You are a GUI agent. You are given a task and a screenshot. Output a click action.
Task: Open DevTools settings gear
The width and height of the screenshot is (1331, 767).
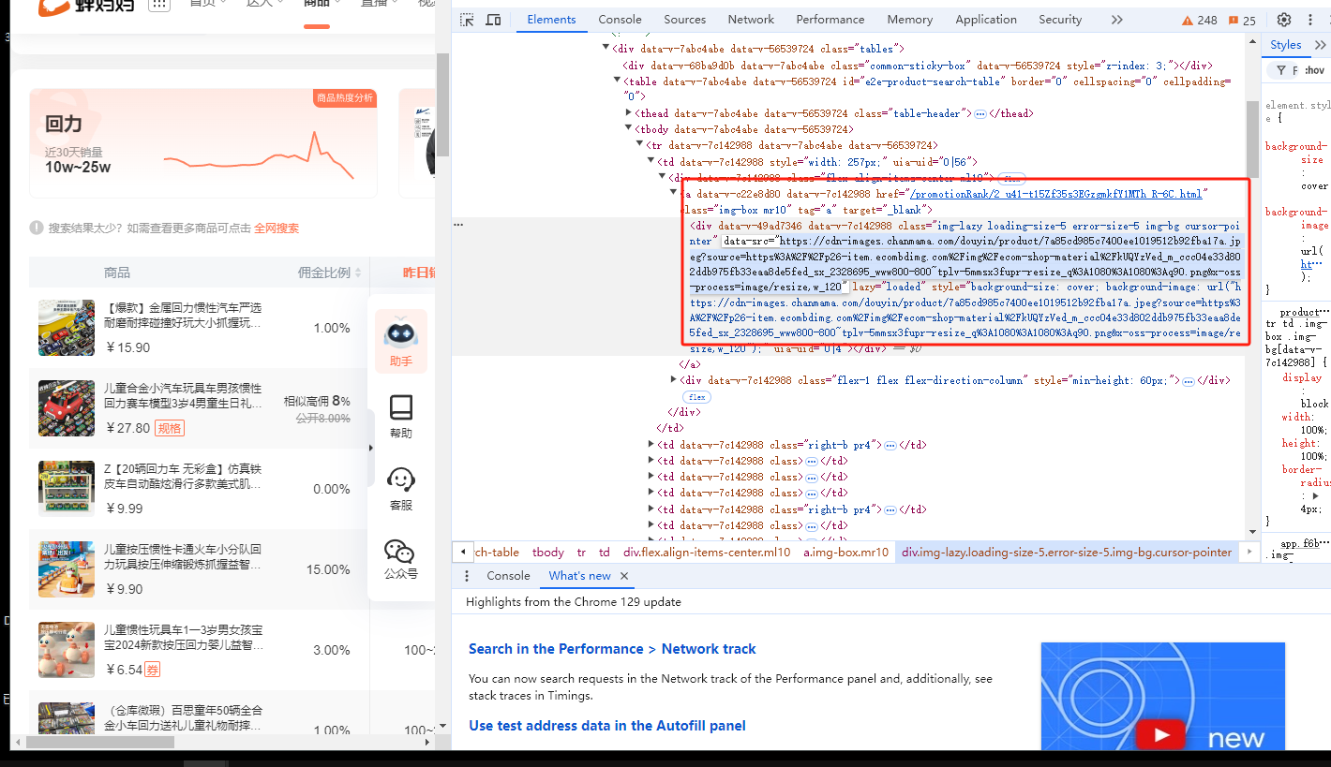[1284, 20]
